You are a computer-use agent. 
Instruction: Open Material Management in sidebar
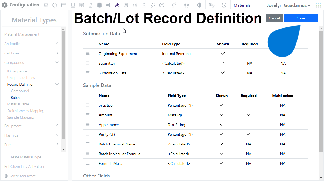coord(22,34)
